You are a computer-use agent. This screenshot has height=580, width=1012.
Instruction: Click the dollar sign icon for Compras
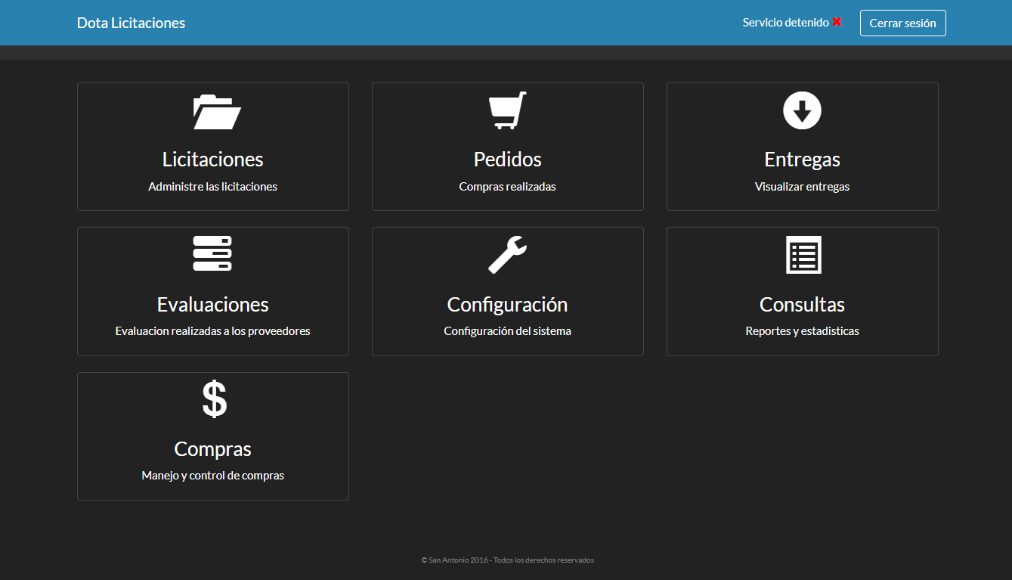coord(214,399)
